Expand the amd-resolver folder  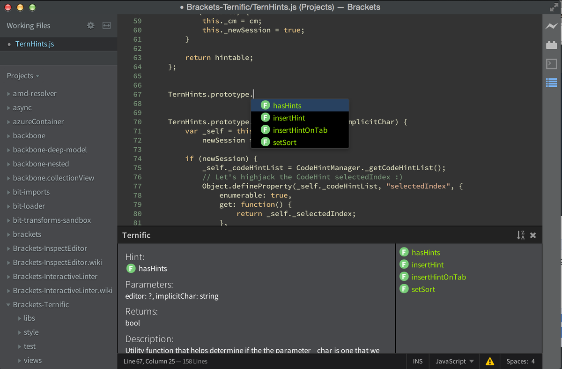coord(9,94)
